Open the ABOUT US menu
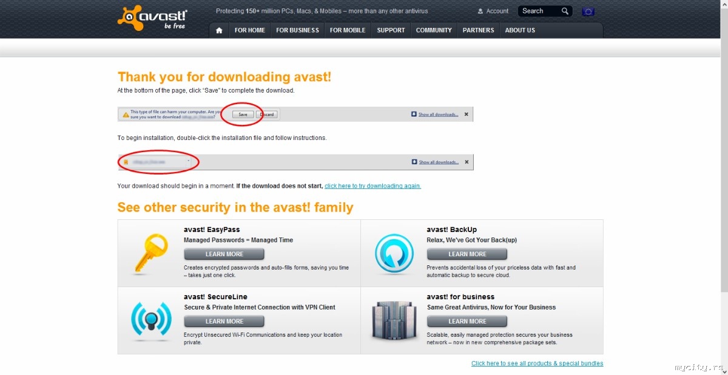Image resolution: width=728 pixels, height=375 pixels. tap(520, 30)
